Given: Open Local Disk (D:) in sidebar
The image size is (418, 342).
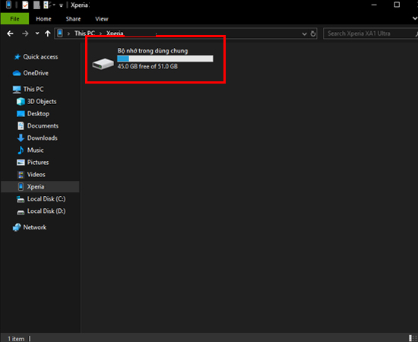Looking at the screenshot, I should pos(41,211).
